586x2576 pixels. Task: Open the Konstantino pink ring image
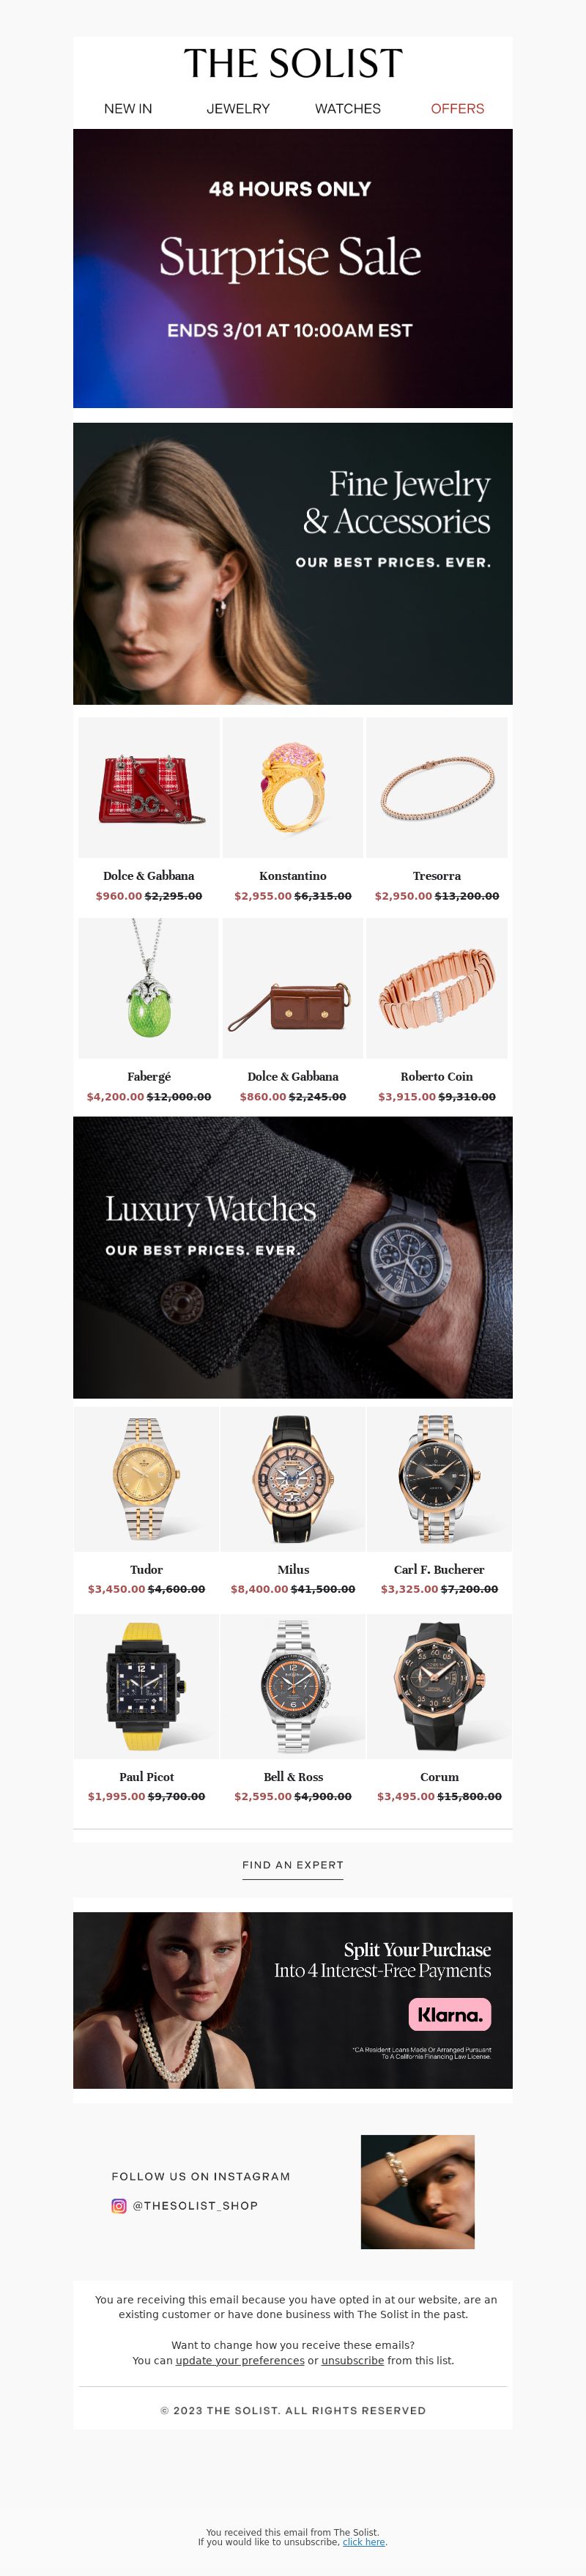tap(293, 787)
